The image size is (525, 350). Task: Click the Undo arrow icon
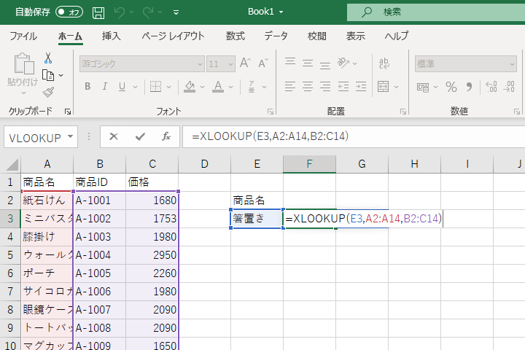pyautogui.click(x=119, y=12)
